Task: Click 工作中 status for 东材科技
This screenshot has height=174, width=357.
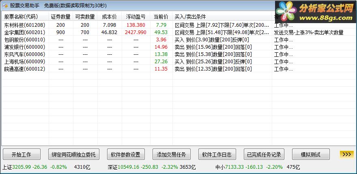Action: [283, 25]
